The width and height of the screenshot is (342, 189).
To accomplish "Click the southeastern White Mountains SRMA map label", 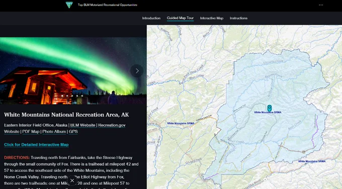I will point(312,161).
